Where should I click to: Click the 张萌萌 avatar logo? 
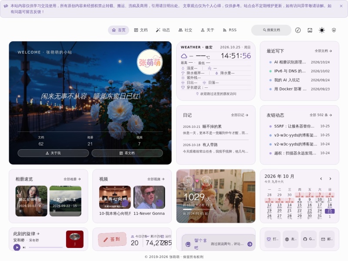coord(150,62)
